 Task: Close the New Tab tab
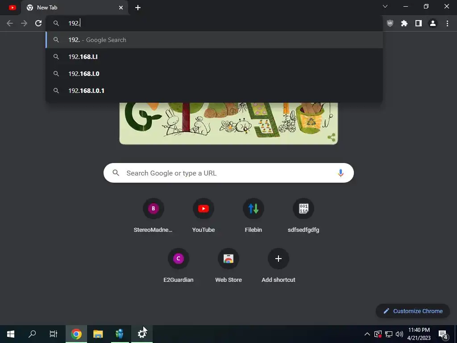tap(120, 8)
